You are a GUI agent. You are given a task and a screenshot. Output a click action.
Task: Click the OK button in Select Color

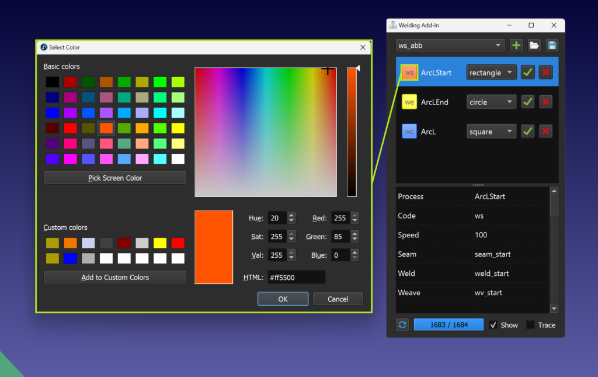coord(283,299)
